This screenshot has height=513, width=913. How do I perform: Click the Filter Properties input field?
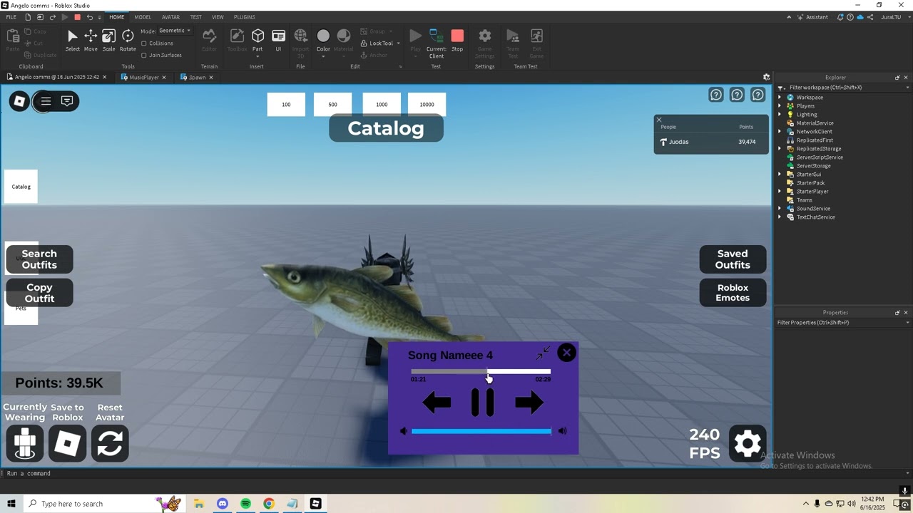click(x=843, y=323)
